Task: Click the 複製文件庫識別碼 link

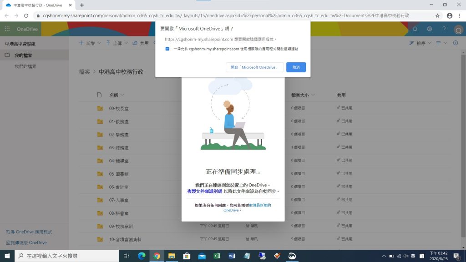Action: pos(204,191)
